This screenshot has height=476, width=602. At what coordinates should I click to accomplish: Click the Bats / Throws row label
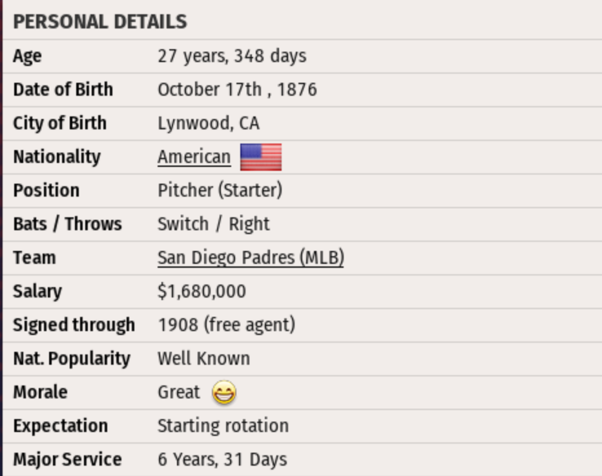[x=67, y=224]
